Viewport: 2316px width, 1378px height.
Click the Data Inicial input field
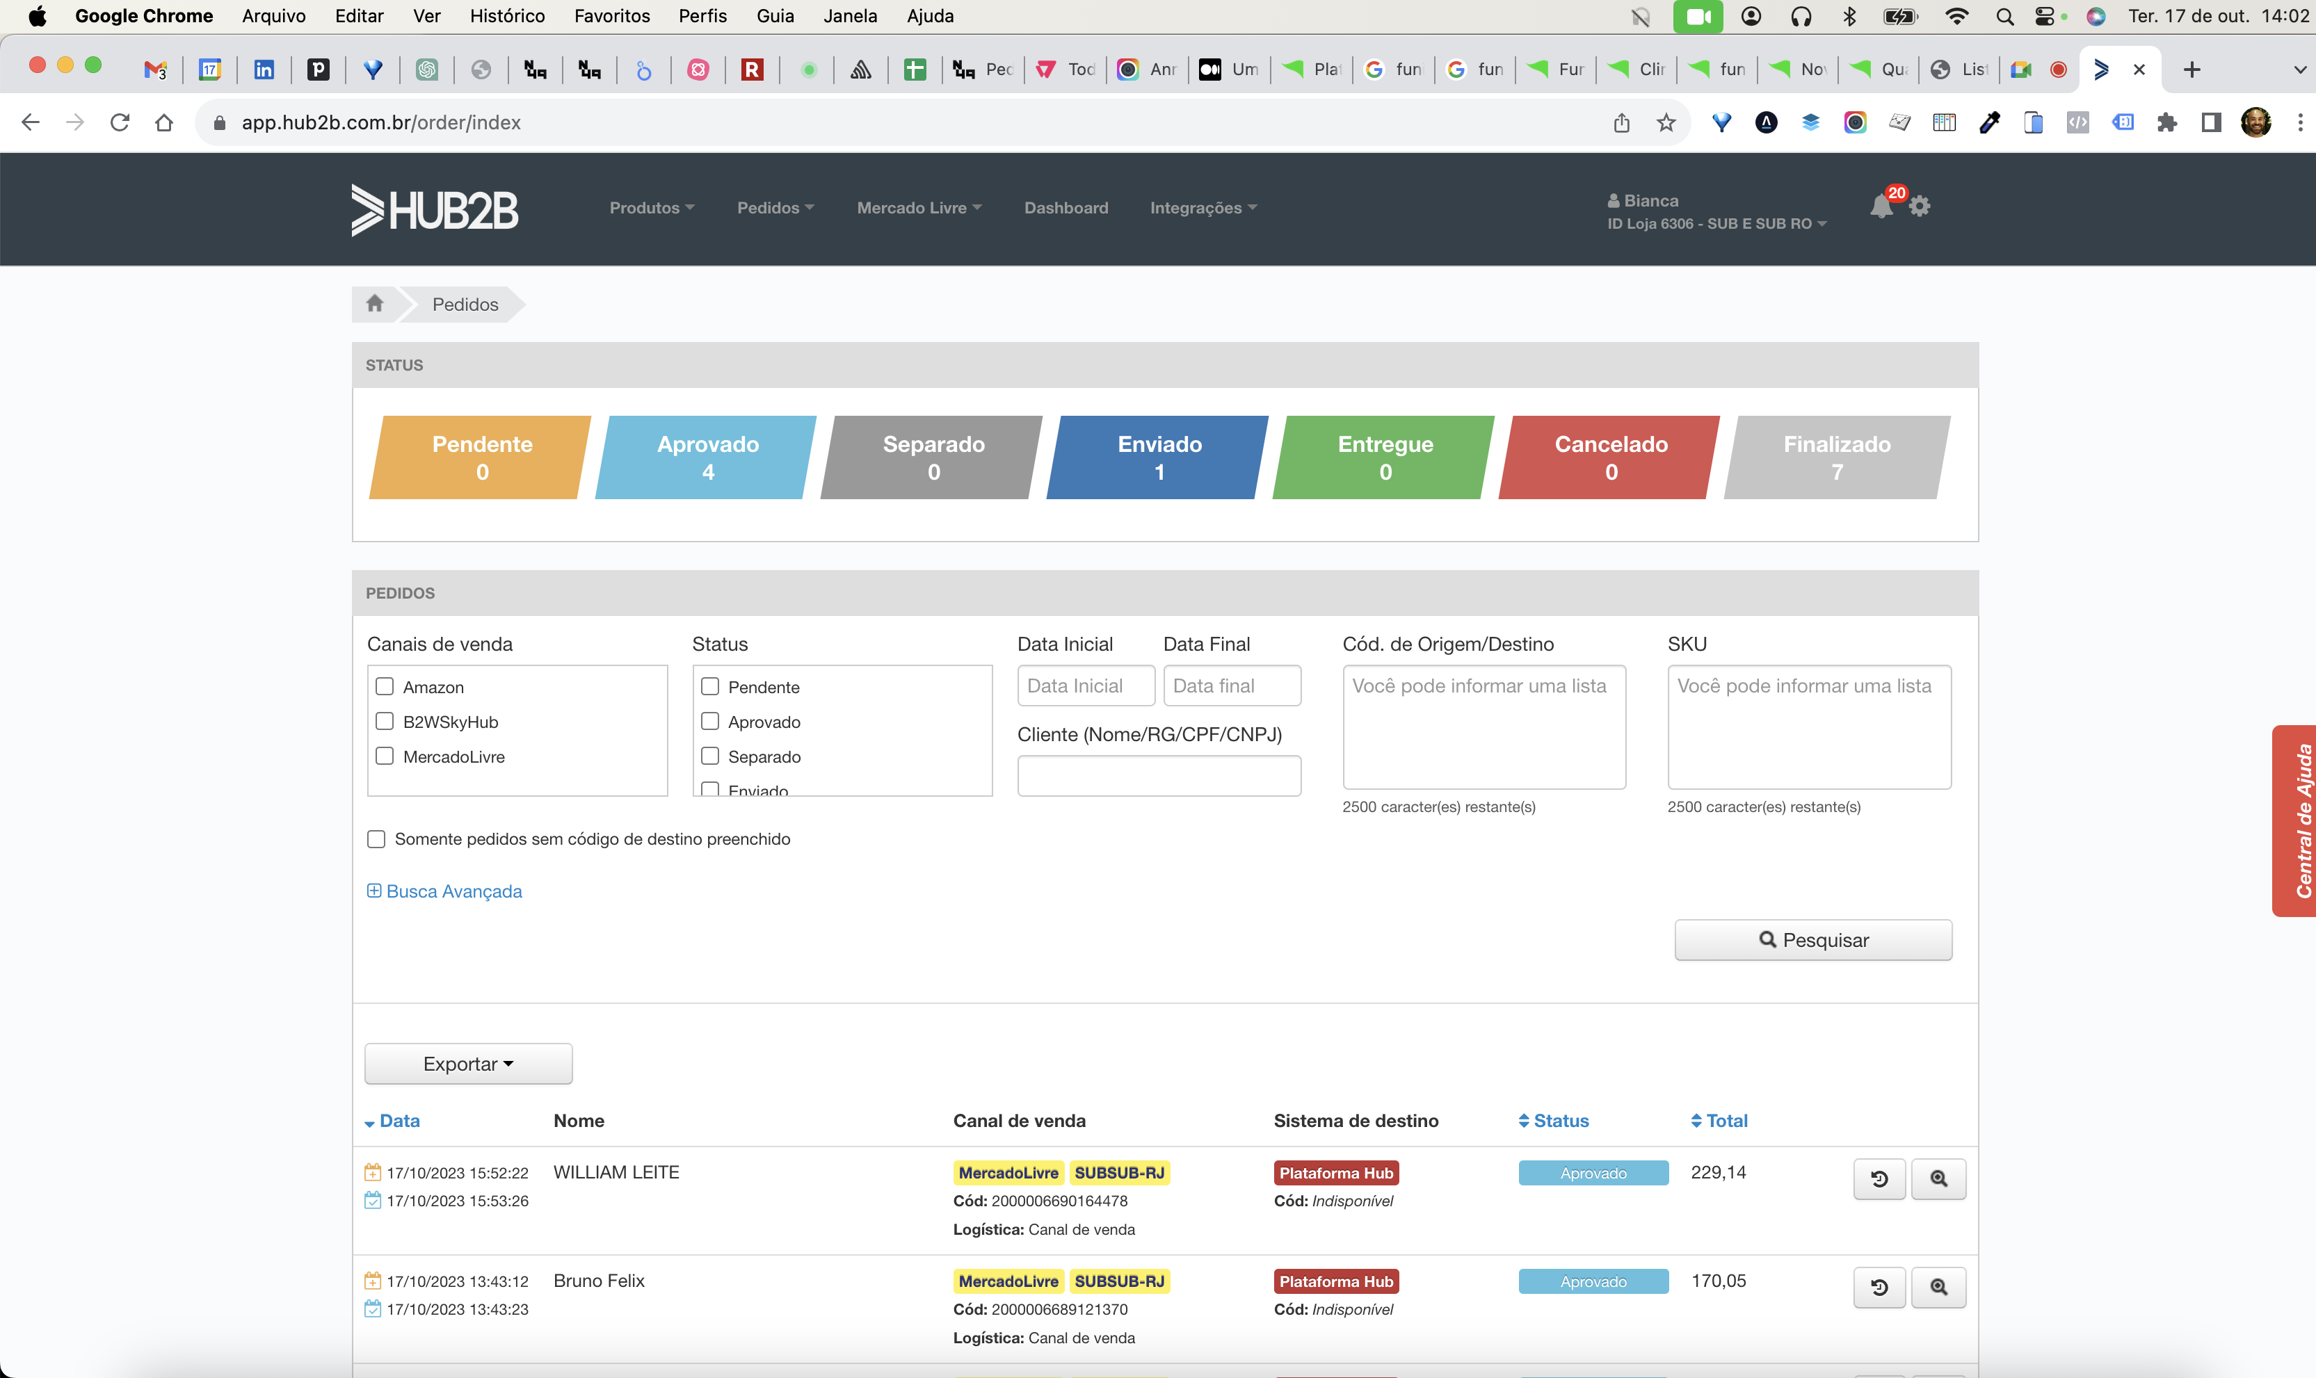coord(1085,686)
